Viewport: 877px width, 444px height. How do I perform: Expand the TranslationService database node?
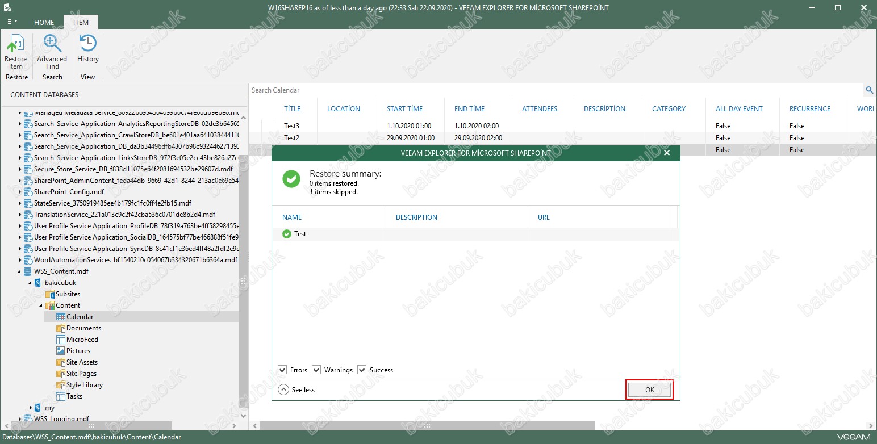point(19,215)
